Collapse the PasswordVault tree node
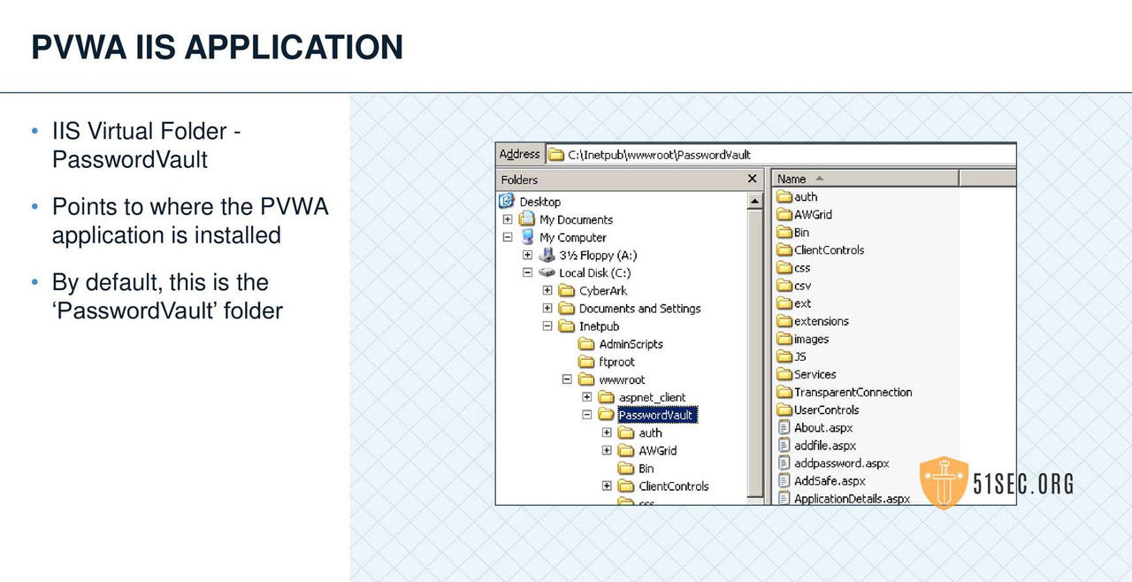This screenshot has width=1132, height=582. coord(586,415)
